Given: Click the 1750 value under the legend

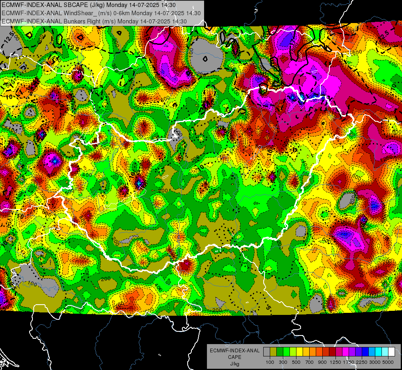Looking at the screenshot, I should (x=349, y=362).
